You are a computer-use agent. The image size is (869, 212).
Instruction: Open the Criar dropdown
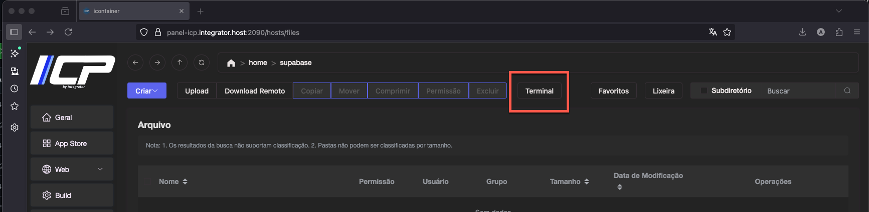[x=147, y=90]
